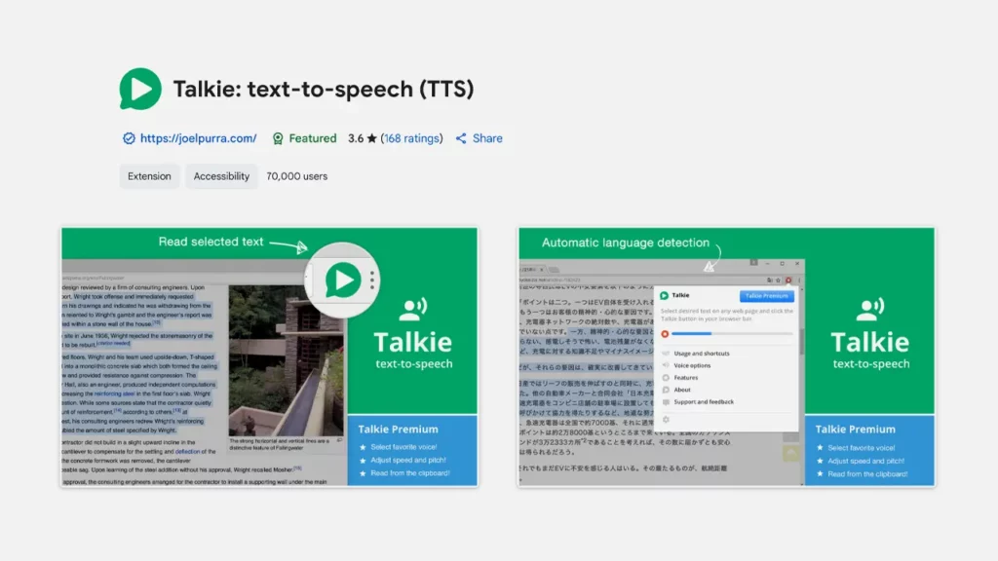998x561 pixels.
Task: Click Talkie Premium heading in first screenshot
Action: pyautogui.click(x=398, y=430)
